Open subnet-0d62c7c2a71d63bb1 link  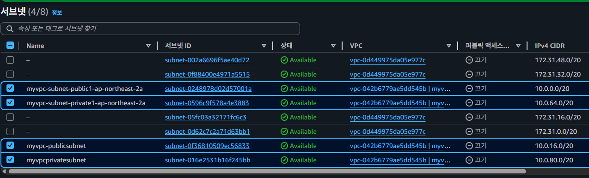click(x=208, y=131)
